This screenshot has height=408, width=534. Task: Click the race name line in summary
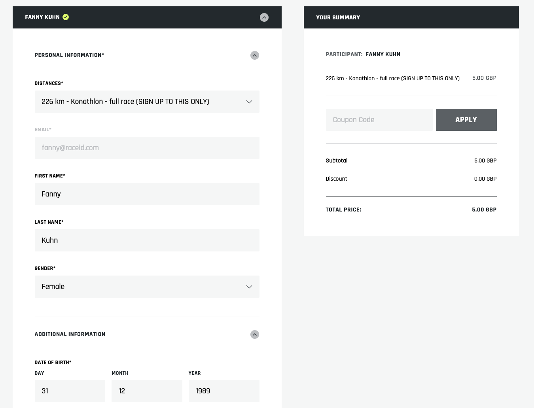(393, 78)
